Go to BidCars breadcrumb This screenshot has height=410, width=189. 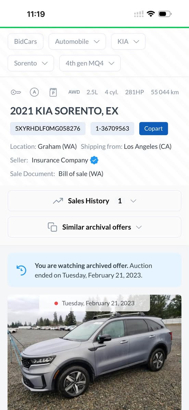(26, 42)
